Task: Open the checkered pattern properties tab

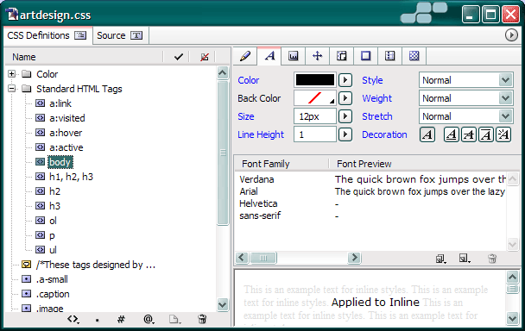Action: tap(414, 56)
